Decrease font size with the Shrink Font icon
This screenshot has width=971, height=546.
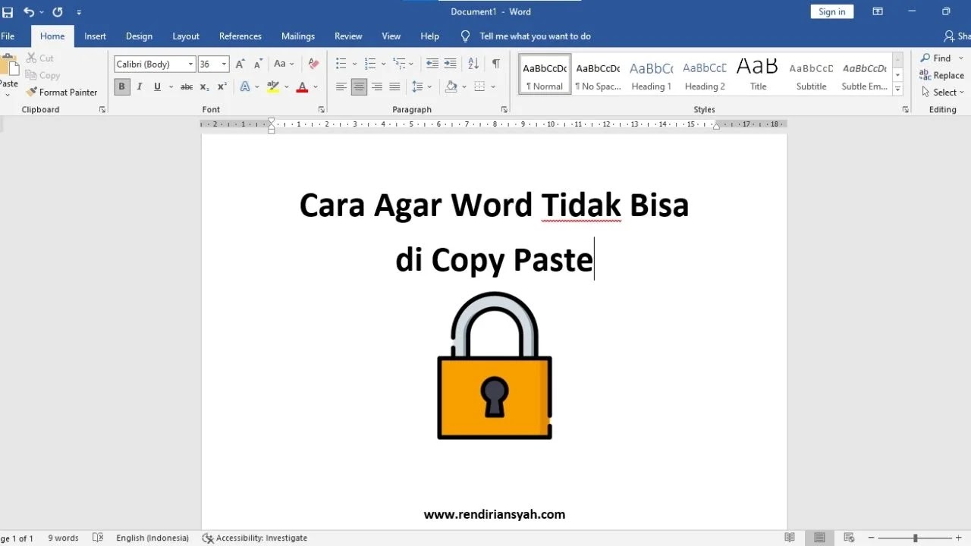pyautogui.click(x=258, y=64)
